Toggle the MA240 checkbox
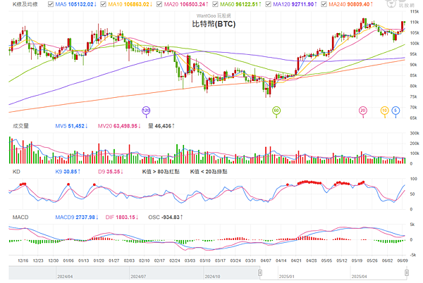The image size is (423, 283). [324, 4]
